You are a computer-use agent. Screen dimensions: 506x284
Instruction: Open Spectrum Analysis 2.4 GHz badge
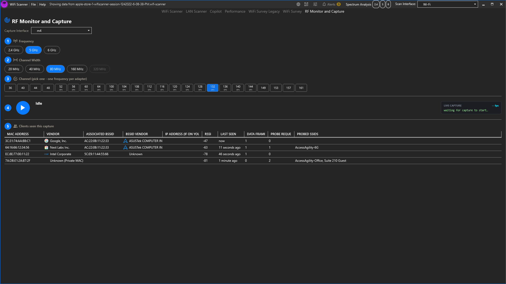click(376, 4)
